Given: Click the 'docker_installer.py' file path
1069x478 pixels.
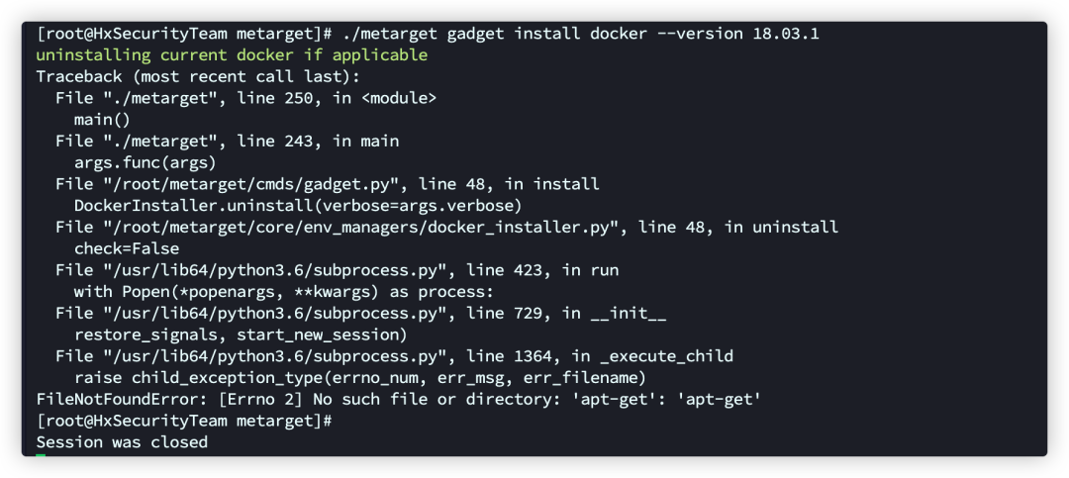Looking at the screenshot, I should [x=360, y=227].
